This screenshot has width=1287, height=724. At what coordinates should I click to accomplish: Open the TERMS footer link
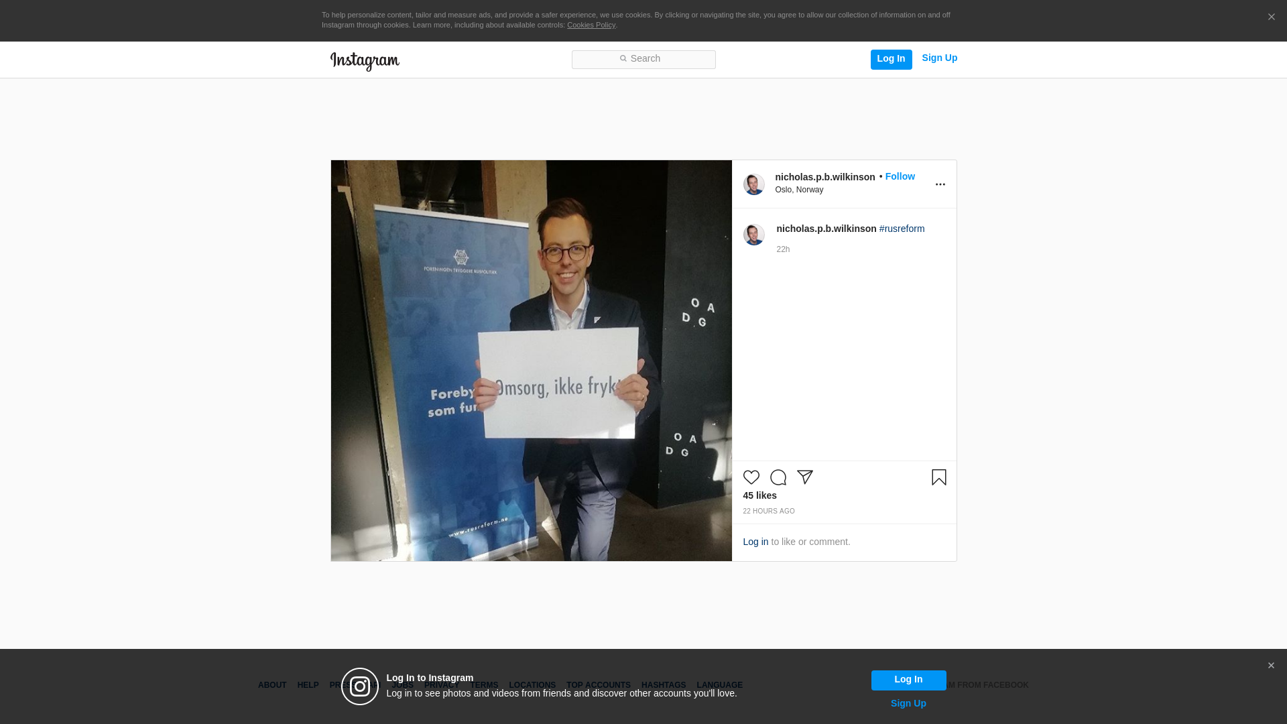coord(484,685)
